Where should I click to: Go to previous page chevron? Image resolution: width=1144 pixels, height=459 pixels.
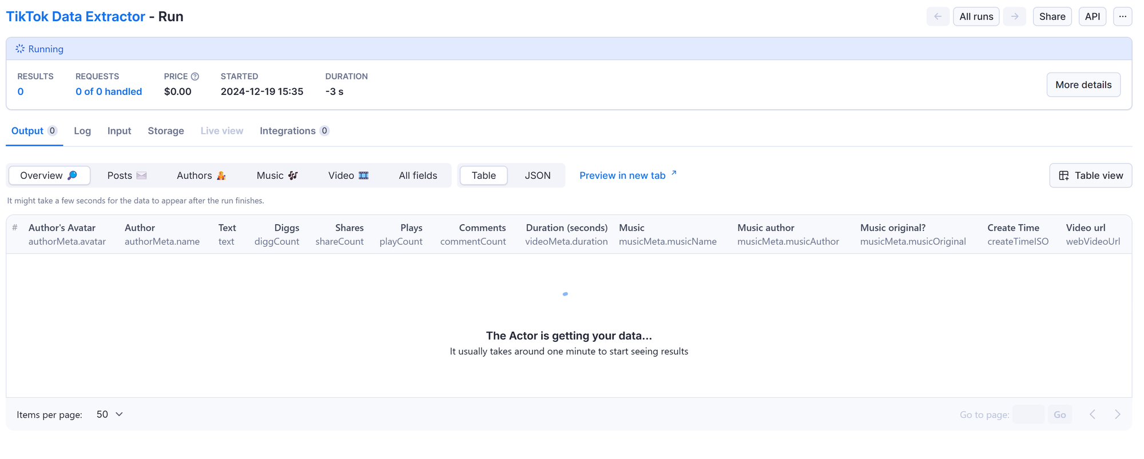pyautogui.click(x=1093, y=414)
